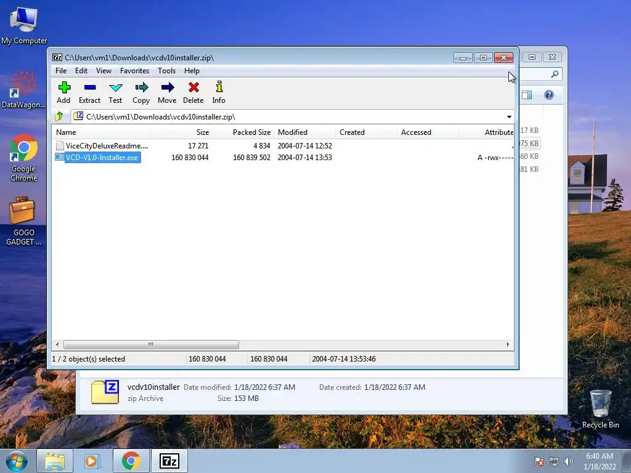
Task: Open DataWagon desktop shortcut
Action: tap(24, 90)
